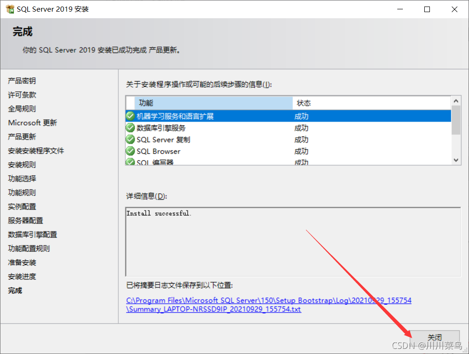
Task: Click the bold 完成 step in the sidebar
Action: [x=15, y=291]
